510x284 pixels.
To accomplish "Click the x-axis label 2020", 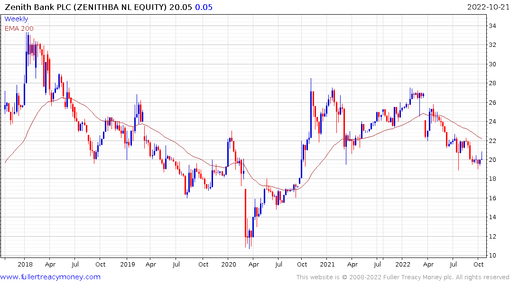I will tap(228, 264).
